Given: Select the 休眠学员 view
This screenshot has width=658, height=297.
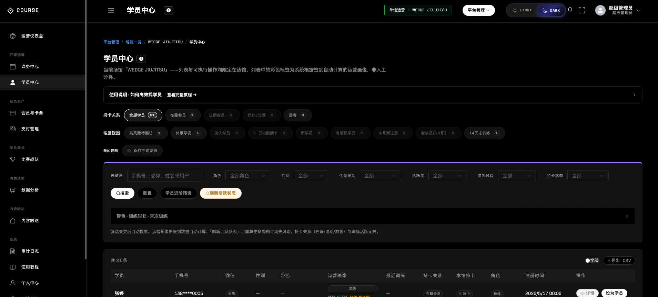Looking at the screenshot, I should 189,133.
